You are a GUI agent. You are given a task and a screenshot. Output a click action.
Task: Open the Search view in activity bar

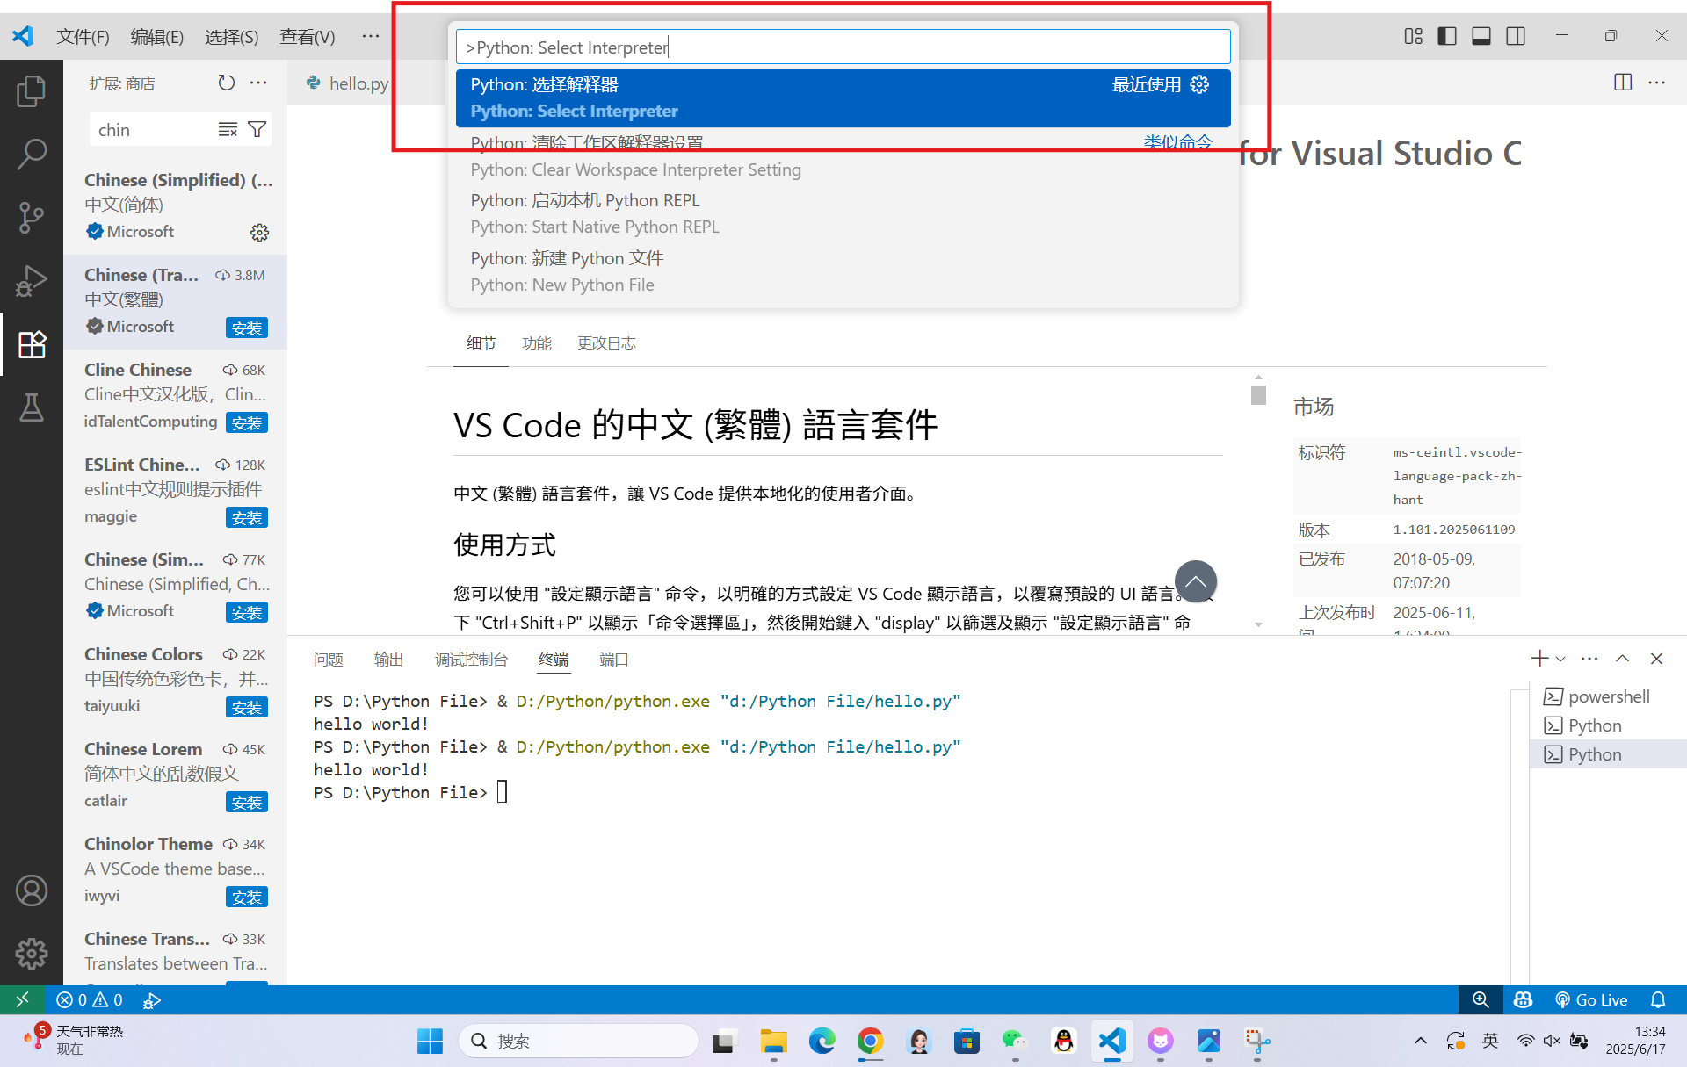32,154
